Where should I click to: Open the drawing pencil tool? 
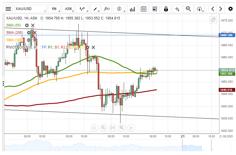(x=96, y=9)
